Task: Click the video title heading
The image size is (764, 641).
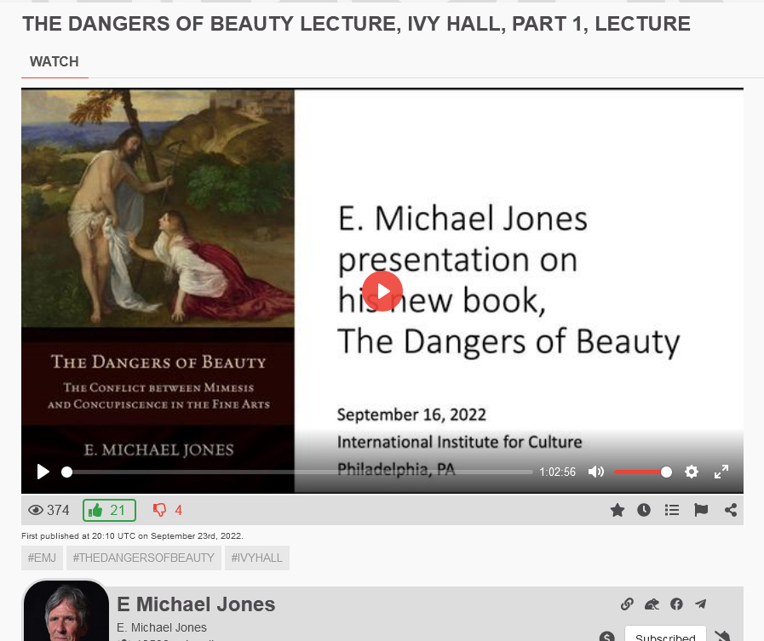Action: (356, 24)
